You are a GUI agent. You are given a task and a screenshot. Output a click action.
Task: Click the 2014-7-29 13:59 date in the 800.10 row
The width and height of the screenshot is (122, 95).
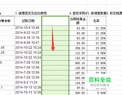point(28,63)
